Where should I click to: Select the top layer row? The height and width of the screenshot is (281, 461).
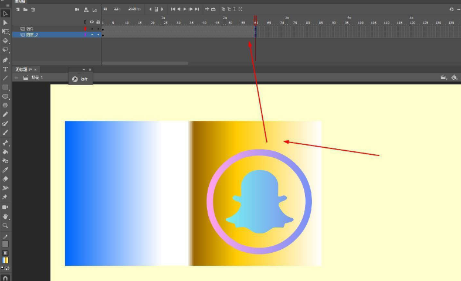tap(57, 29)
